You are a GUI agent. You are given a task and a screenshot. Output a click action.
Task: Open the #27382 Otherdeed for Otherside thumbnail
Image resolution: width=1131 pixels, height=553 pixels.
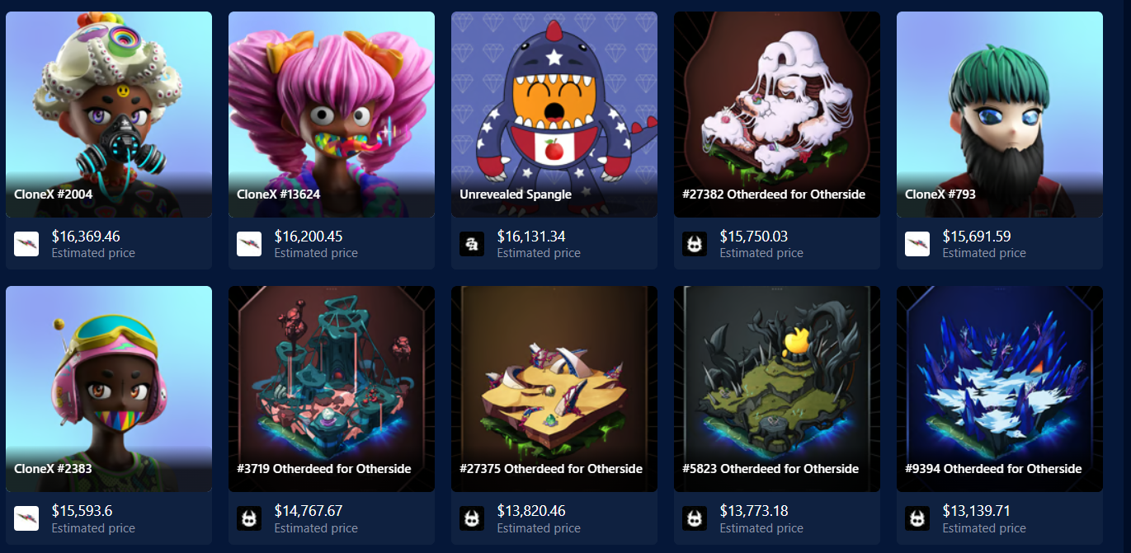tap(777, 115)
